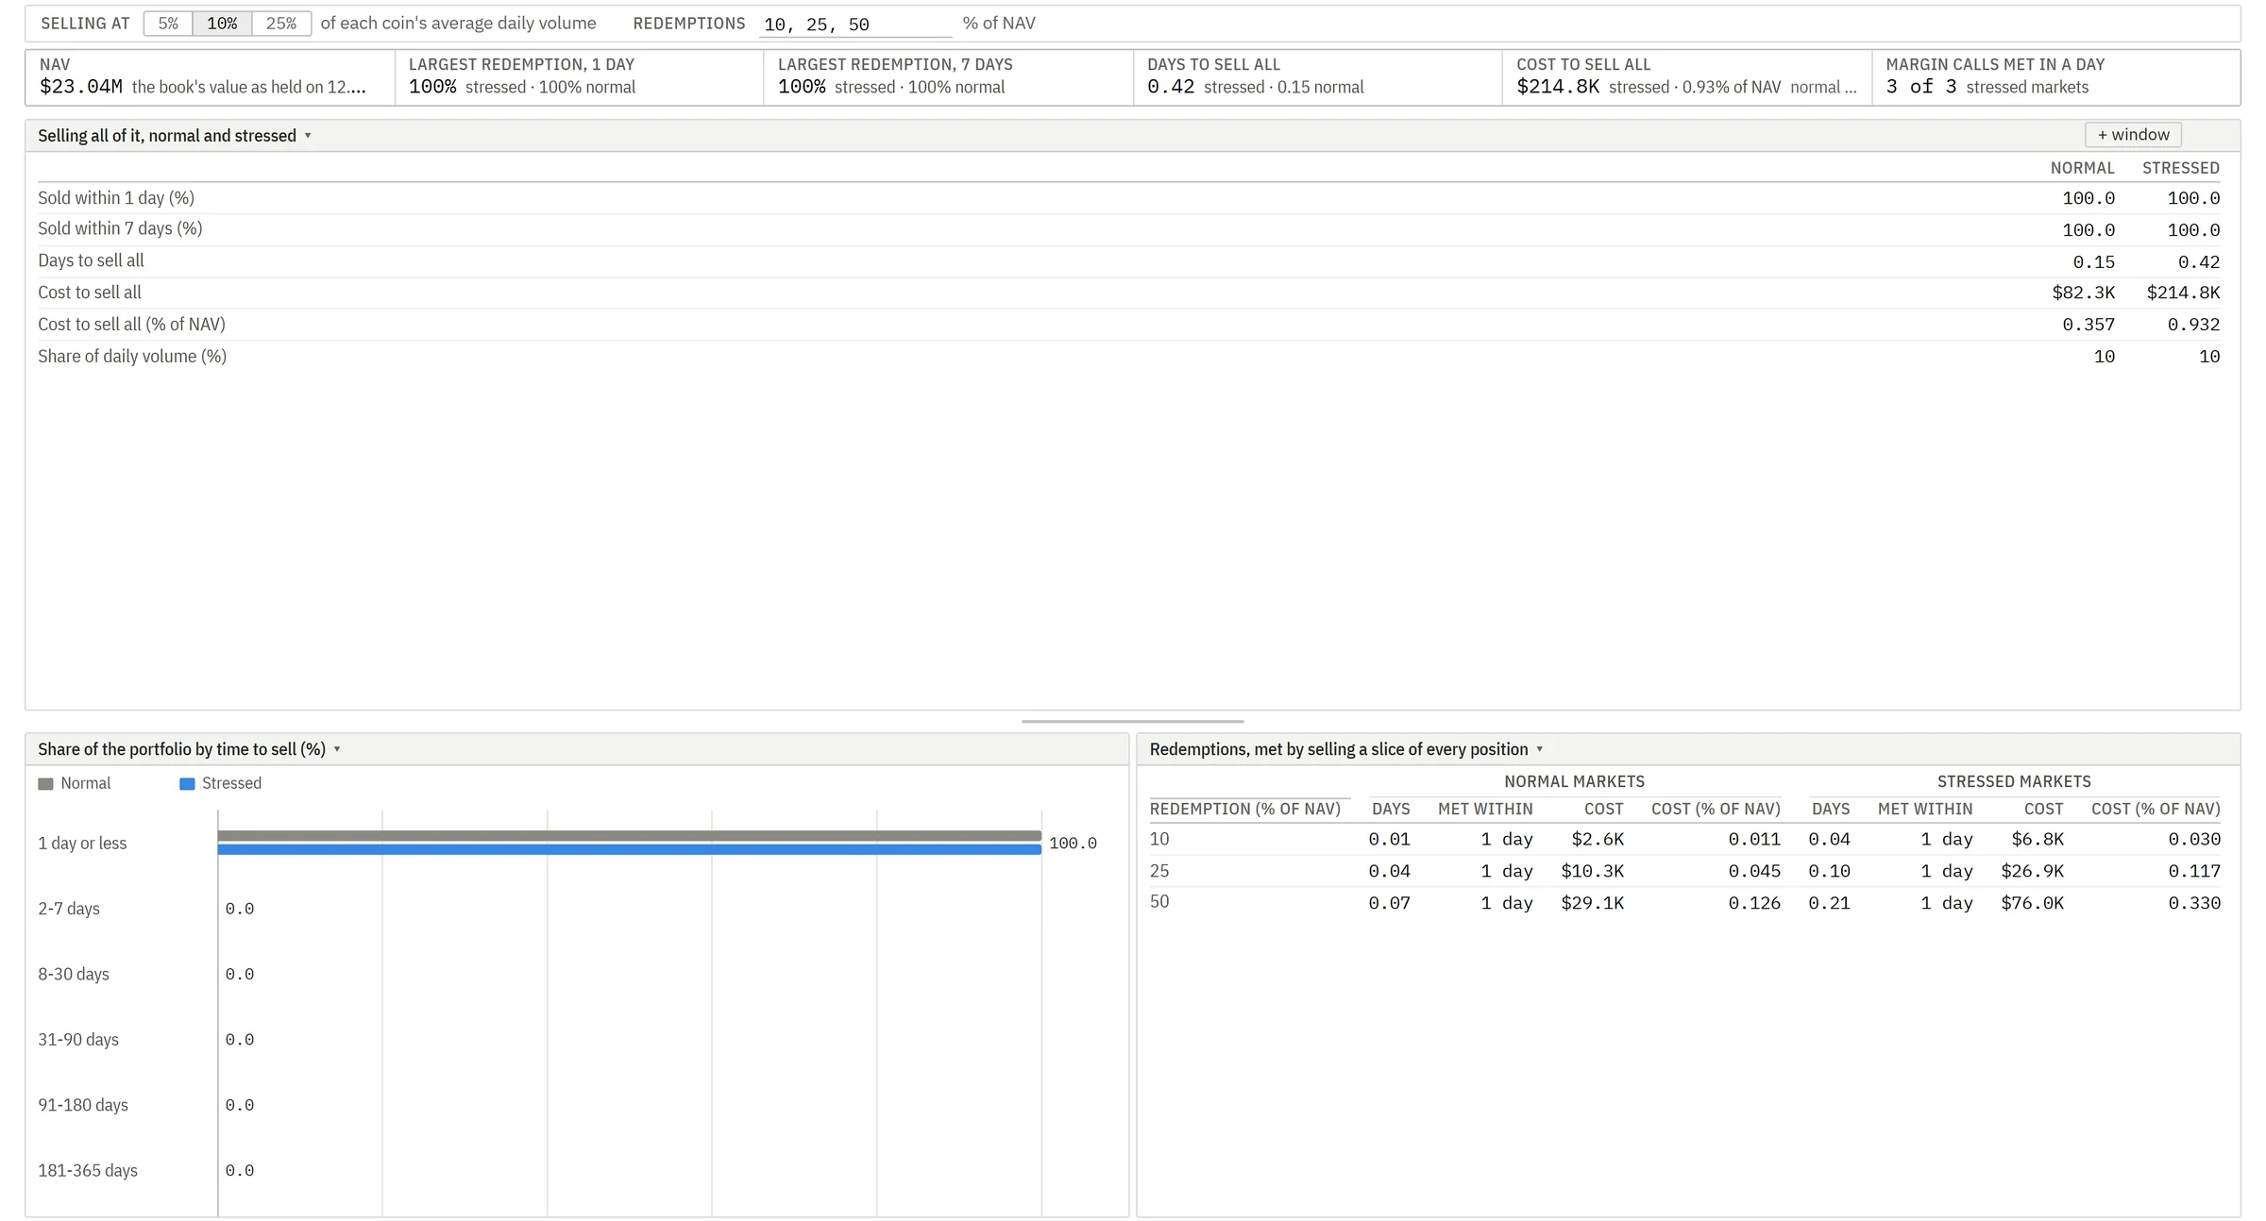The image size is (2266, 1221).
Task: Click the Largest Redemption, 1 Day card
Action: point(579,77)
